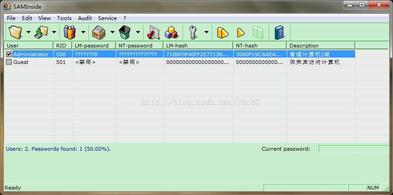Select the Administrator user name
The height and width of the screenshot is (195, 393).
(31, 54)
